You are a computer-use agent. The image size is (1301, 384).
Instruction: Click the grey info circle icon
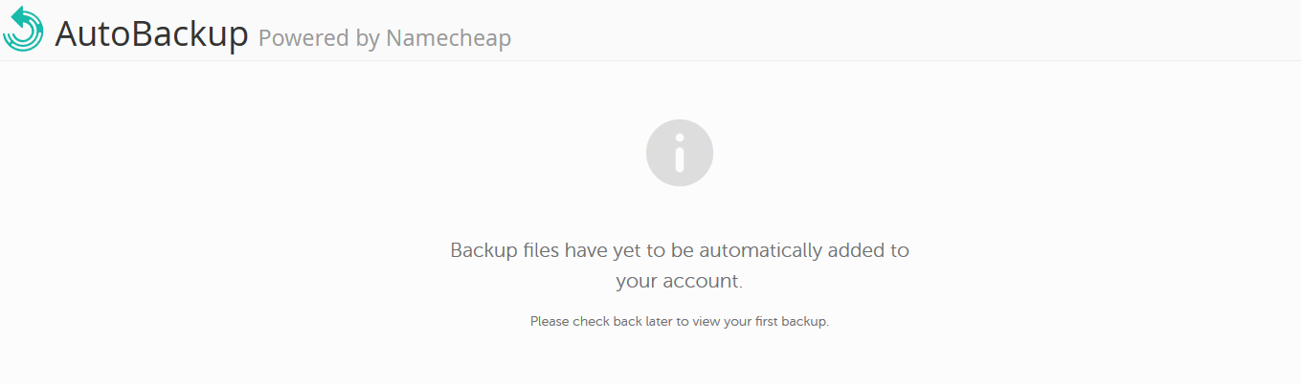pyautogui.click(x=680, y=153)
